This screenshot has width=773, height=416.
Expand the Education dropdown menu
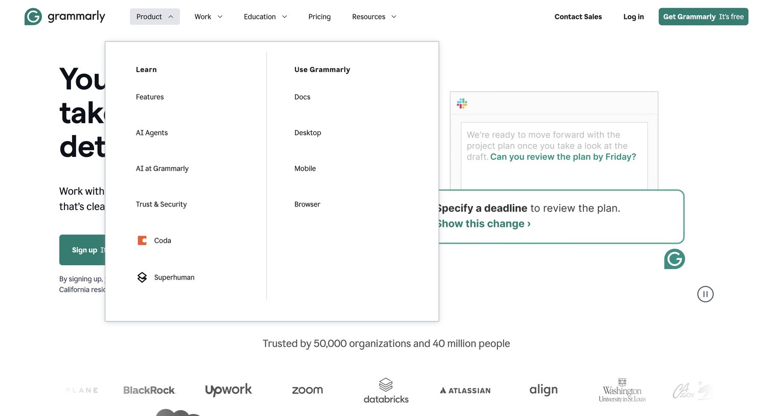(x=265, y=16)
